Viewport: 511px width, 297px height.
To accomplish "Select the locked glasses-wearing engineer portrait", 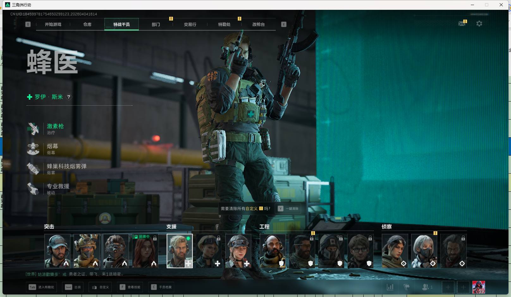I will point(360,251).
